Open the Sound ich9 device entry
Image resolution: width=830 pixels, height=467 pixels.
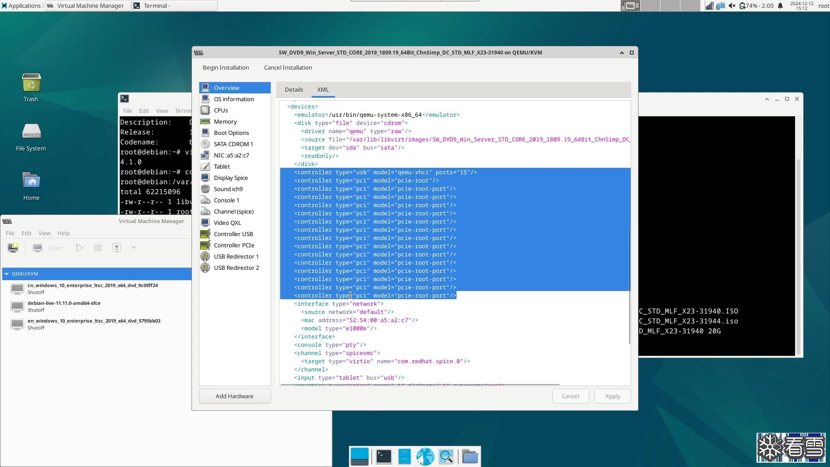pyautogui.click(x=228, y=189)
